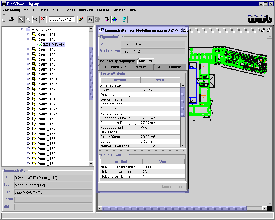Click the WeltWeitBau wwb logo

[260, 19]
